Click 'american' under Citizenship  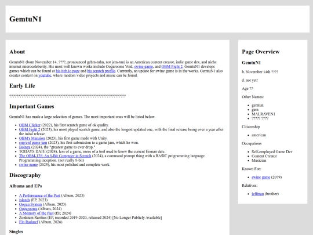[259, 135]
